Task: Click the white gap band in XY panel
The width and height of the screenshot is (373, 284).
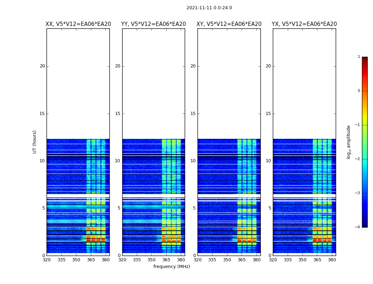Action: [x=229, y=196]
